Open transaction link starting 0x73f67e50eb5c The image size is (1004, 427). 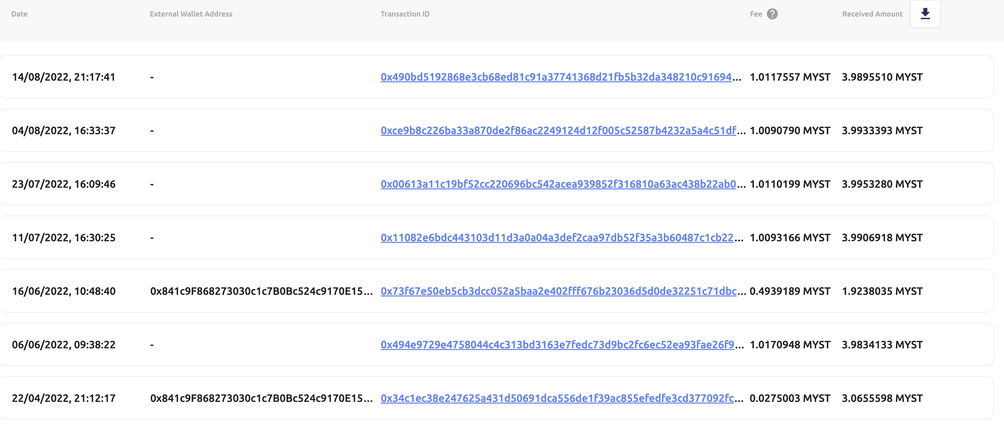click(559, 291)
